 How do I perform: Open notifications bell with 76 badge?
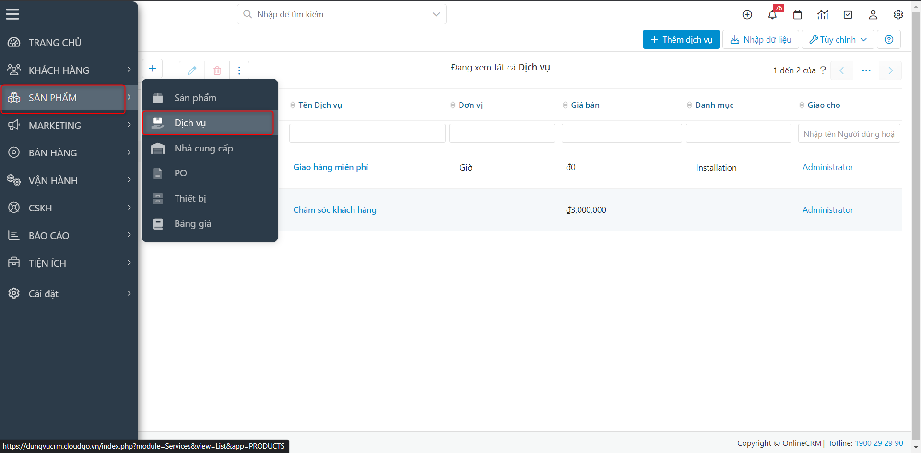(x=772, y=15)
